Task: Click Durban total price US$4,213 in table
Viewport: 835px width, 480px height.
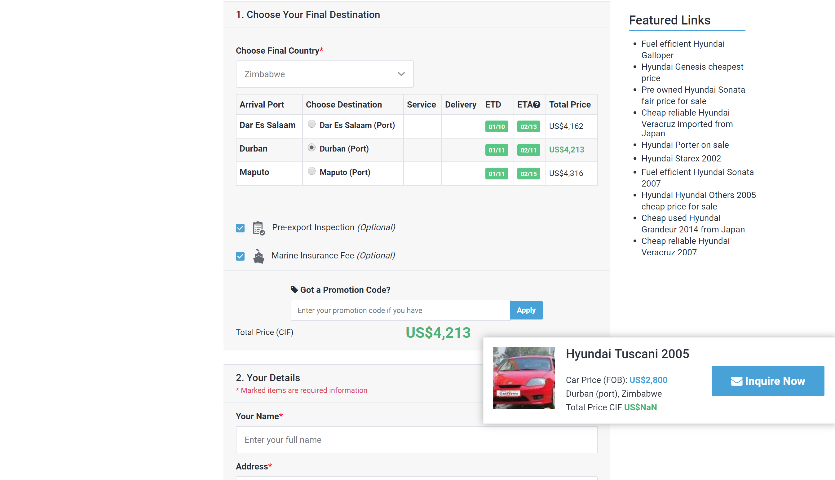Action: click(566, 149)
